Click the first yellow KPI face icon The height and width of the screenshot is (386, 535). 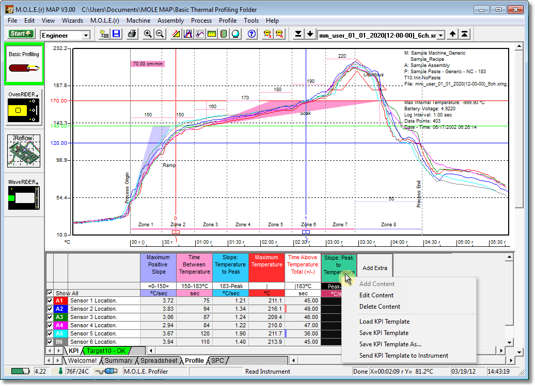pyautogui.click(x=267, y=34)
